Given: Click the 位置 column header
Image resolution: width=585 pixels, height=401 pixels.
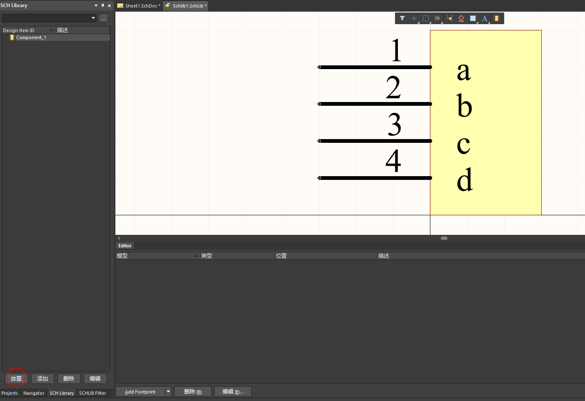Looking at the screenshot, I should point(326,256).
